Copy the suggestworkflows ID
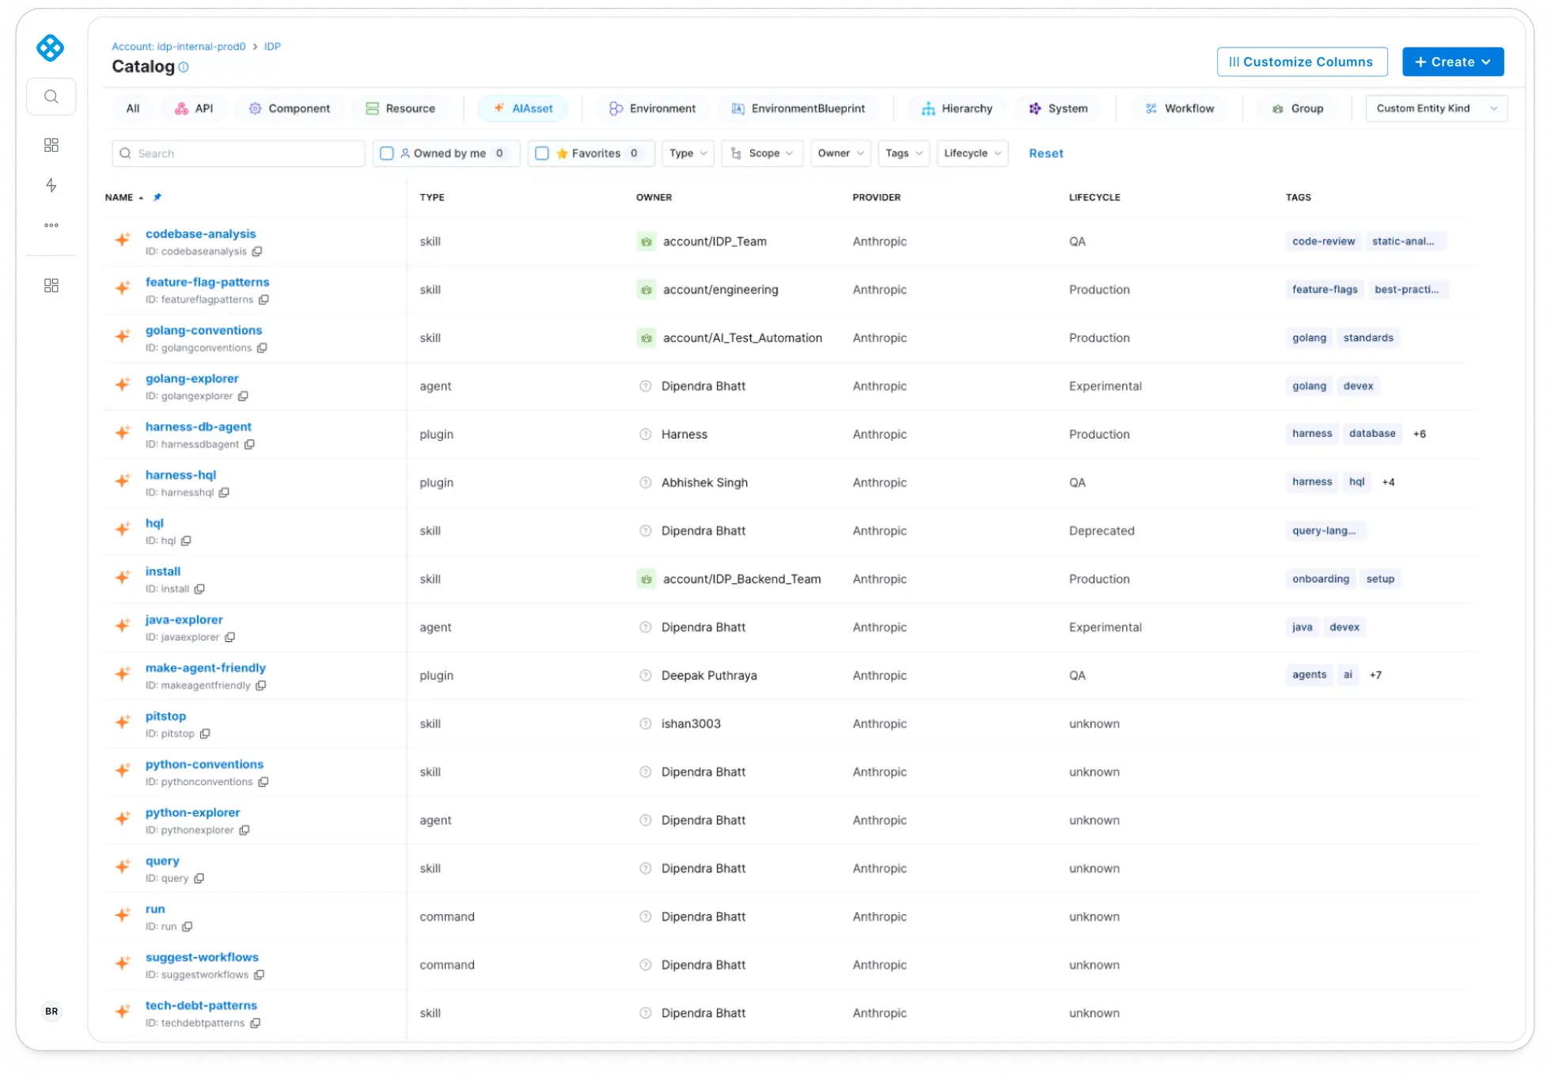The width and height of the screenshot is (1551, 1075). click(x=259, y=976)
